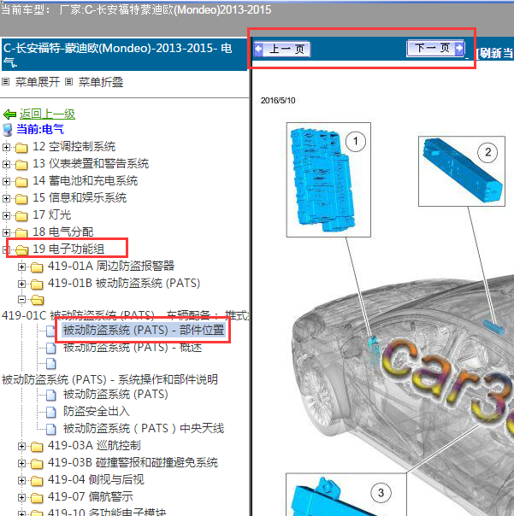The height and width of the screenshot is (516, 514).
Task: Expand the 419-03B 碰撞警报 node
Action: coord(21,463)
